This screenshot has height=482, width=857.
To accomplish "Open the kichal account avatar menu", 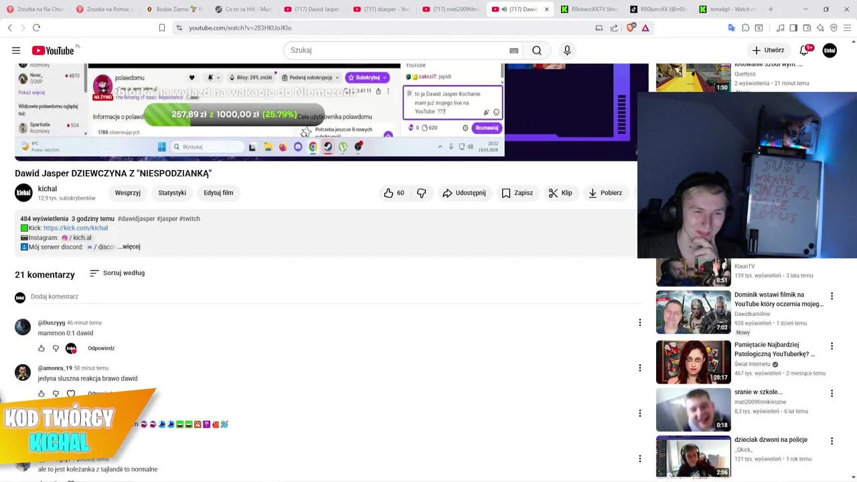I will 830,50.
